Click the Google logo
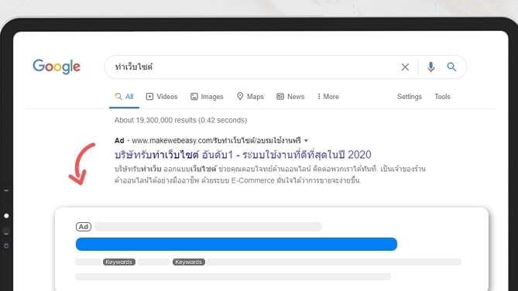 57,67
